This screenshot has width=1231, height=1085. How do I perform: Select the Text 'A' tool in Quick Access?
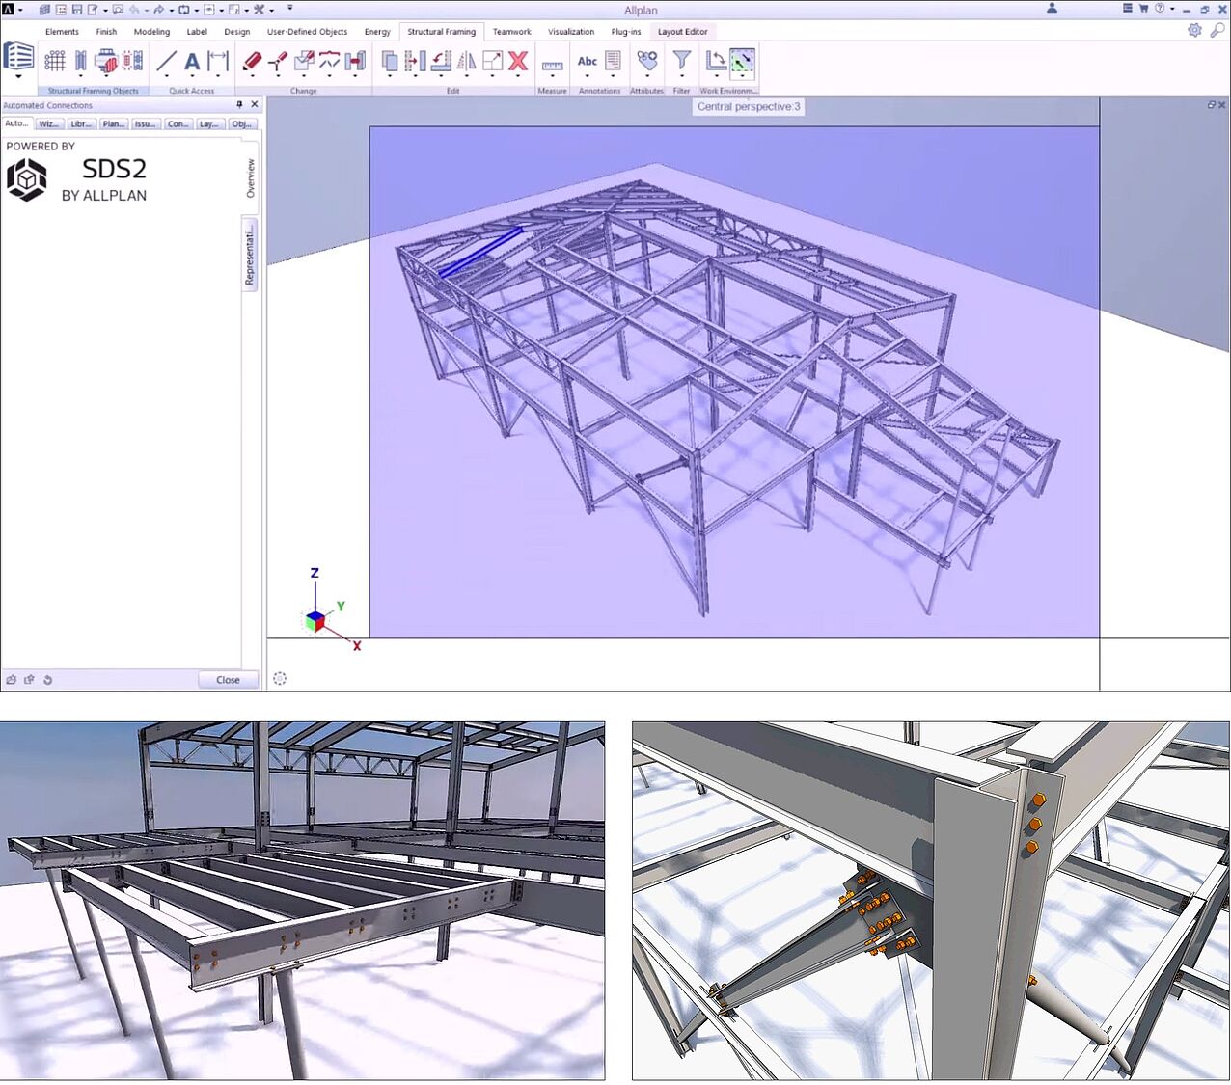pos(192,62)
